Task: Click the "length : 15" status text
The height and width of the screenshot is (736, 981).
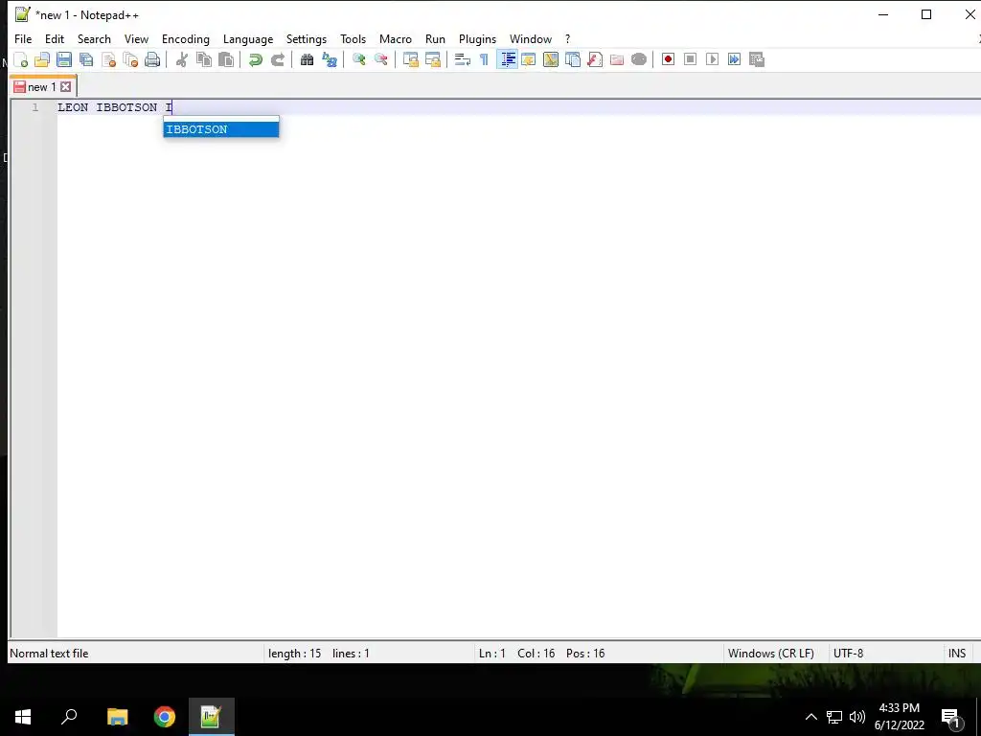Action: pyautogui.click(x=295, y=654)
